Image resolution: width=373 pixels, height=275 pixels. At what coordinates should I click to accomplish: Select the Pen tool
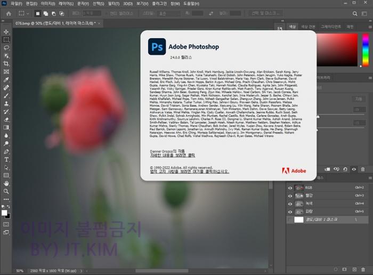click(x=6, y=151)
